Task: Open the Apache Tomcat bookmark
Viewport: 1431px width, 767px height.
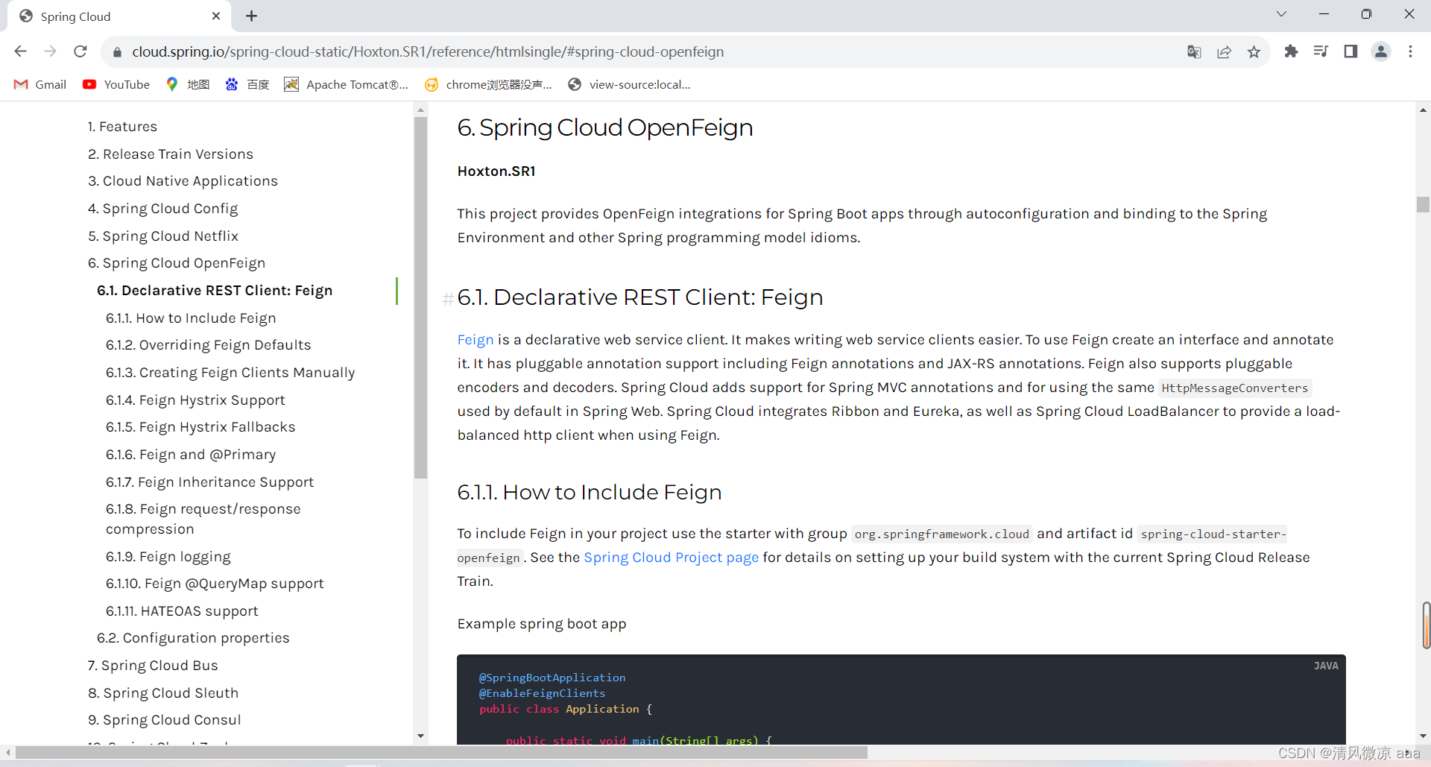Action: (x=347, y=84)
